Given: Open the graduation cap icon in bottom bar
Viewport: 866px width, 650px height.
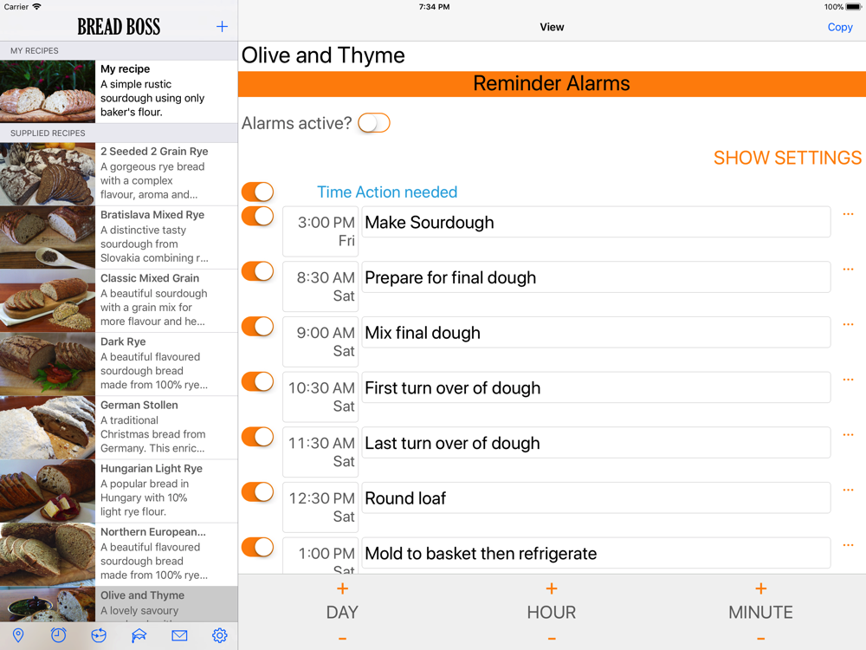Looking at the screenshot, I should pyautogui.click(x=139, y=635).
